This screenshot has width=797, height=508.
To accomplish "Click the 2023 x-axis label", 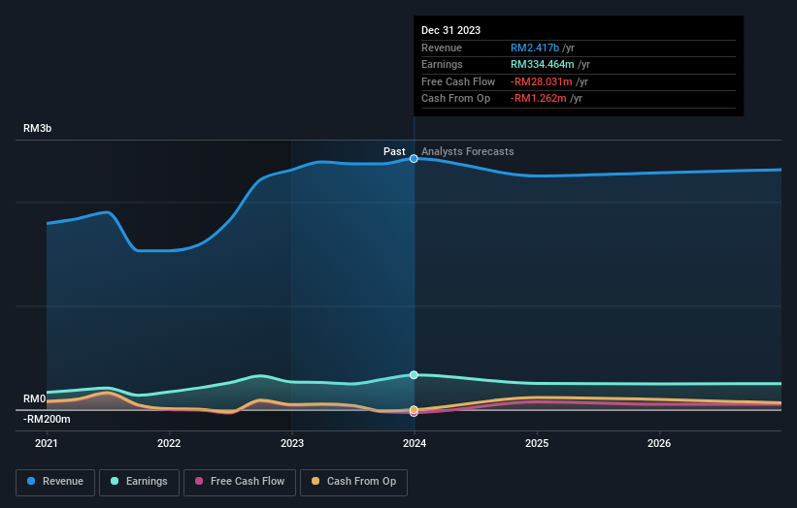I will 292,443.
